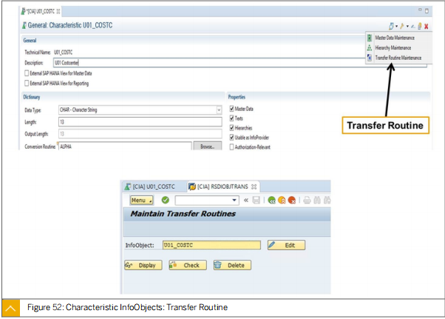Viewport: 445px width, 319px height.
Task: Uncheck the Hierarchies property
Action: [232, 128]
